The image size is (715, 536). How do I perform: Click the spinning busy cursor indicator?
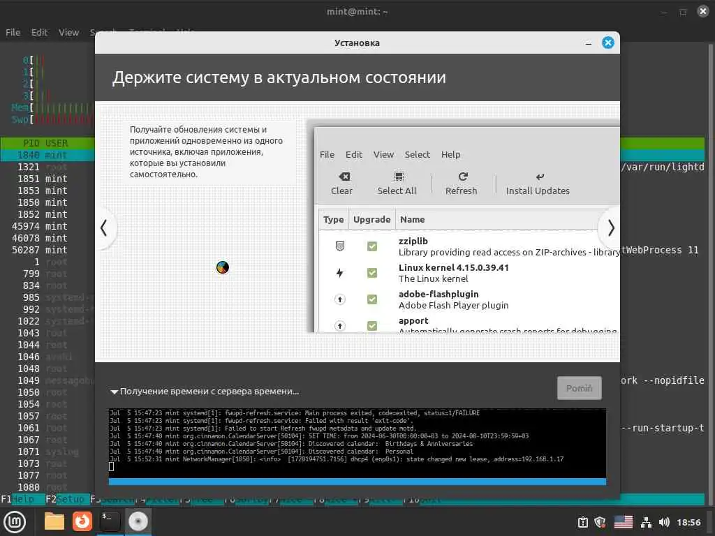[x=223, y=267]
